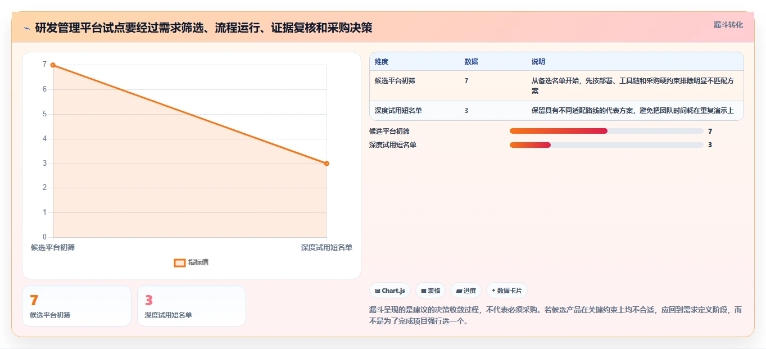The image size is (766, 349).
Task: Click the 维度 column header
Action: [382, 62]
